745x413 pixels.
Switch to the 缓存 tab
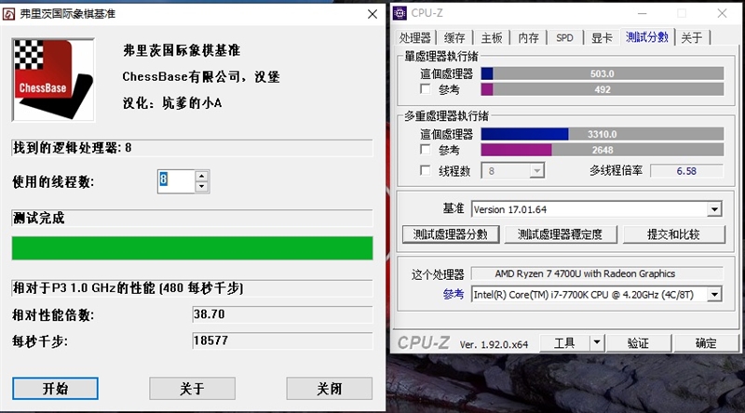pyautogui.click(x=454, y=38)
